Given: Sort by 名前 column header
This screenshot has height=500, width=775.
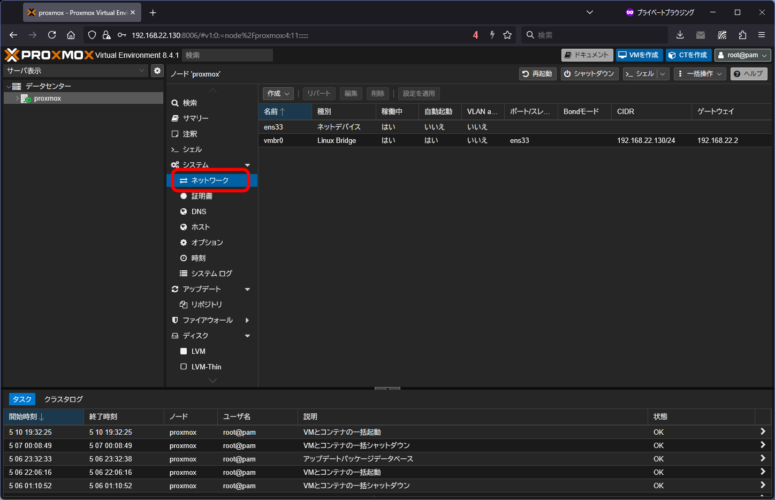Looking at the screenshot, I should tap(285, 111).
